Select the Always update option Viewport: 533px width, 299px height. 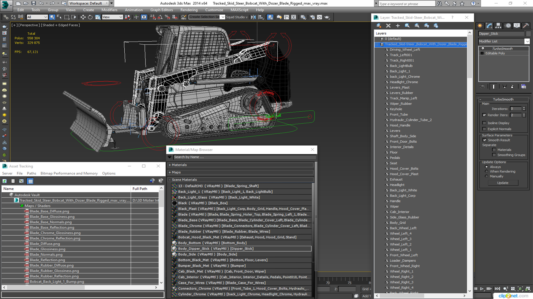coord(486,167)
